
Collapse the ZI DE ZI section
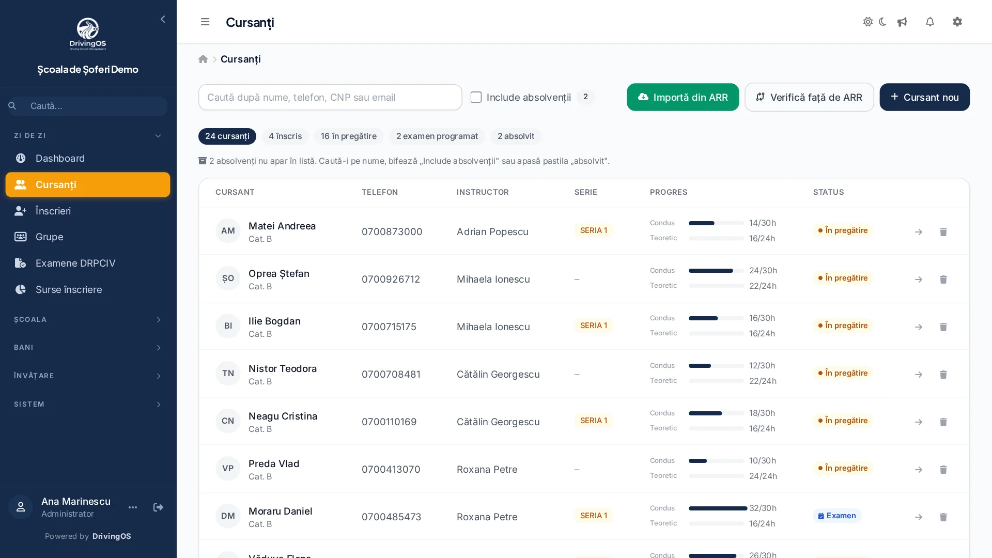(x=88, y=135)
